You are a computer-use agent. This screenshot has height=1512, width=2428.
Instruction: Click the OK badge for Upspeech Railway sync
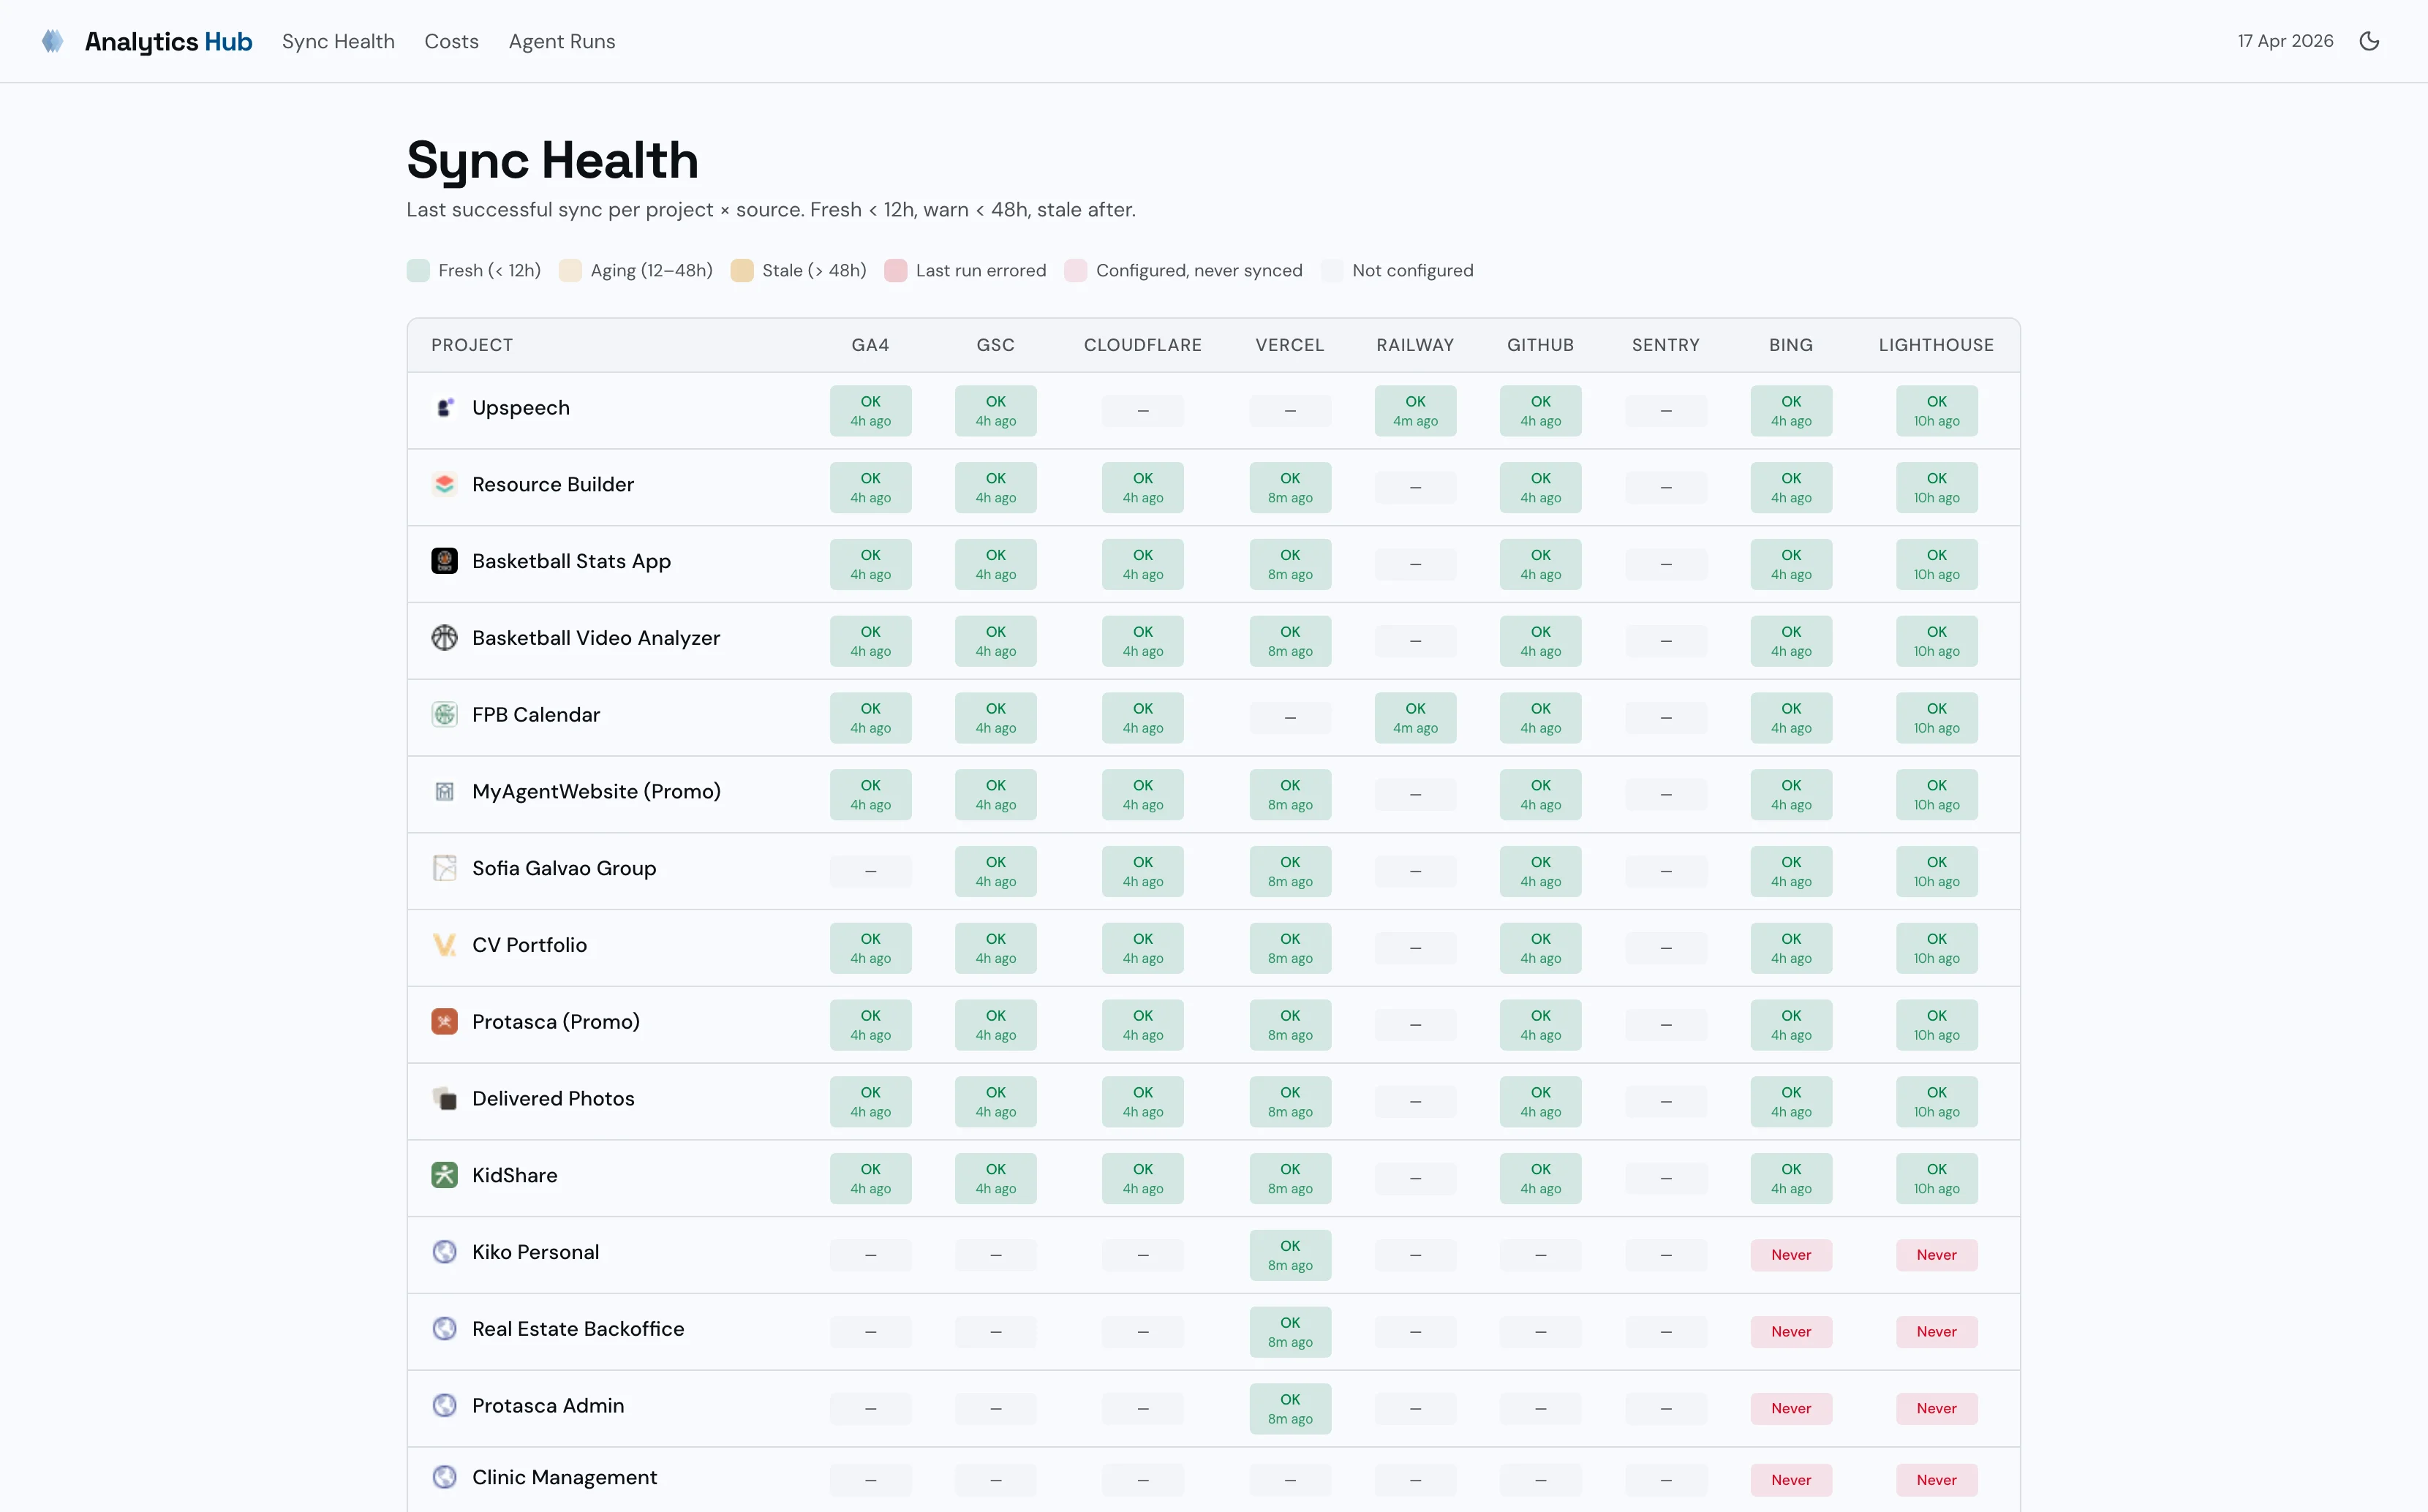coord(1415,410)
